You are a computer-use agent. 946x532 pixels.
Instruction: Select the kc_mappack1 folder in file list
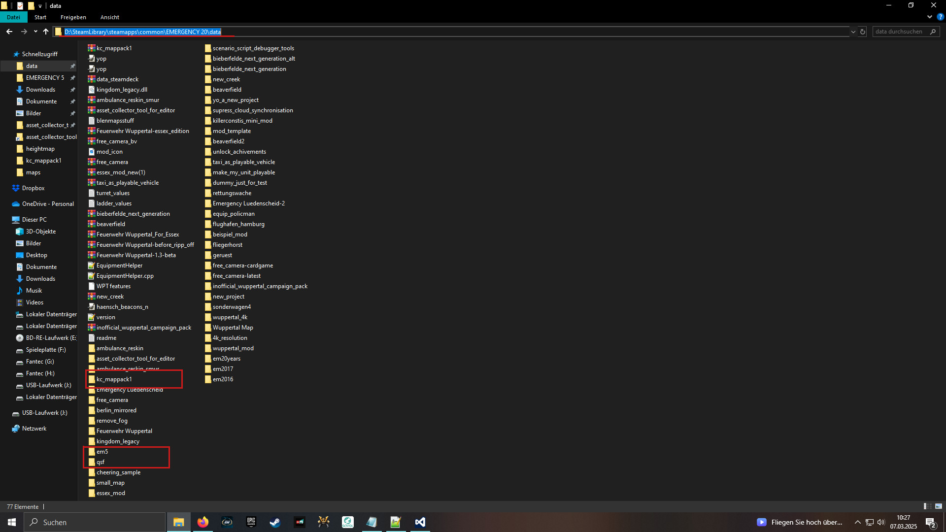click(x=114, y=379)
